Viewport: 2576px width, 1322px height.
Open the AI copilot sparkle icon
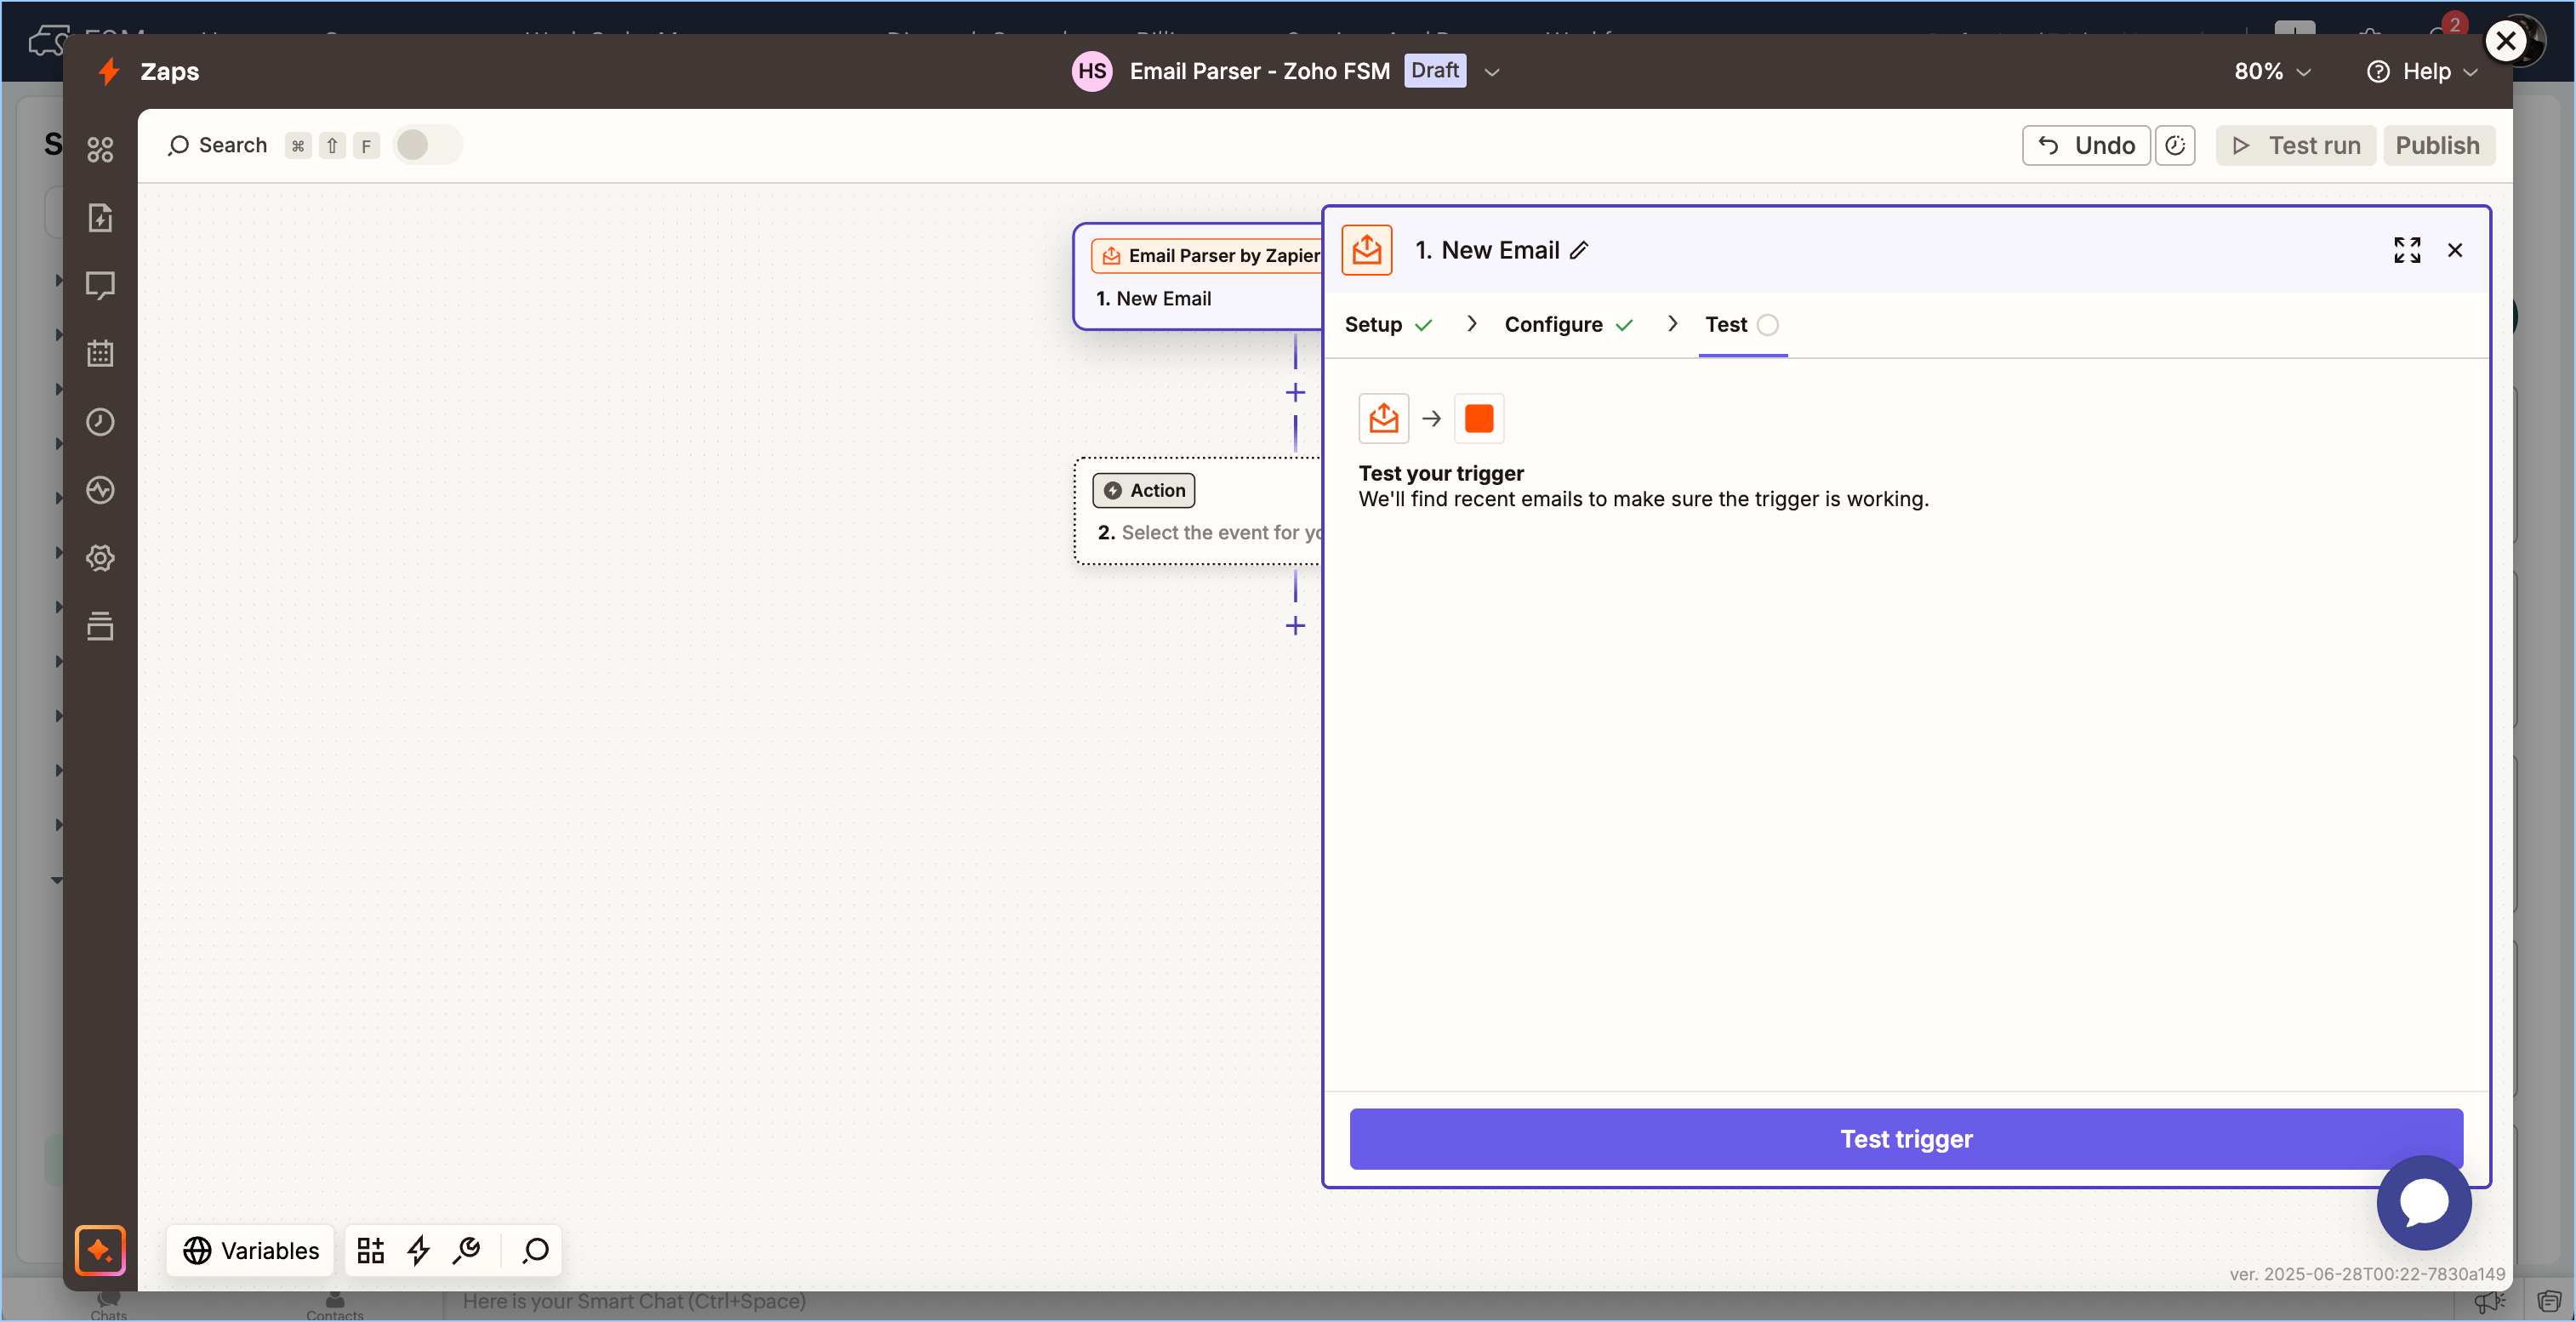(100, 1250)
